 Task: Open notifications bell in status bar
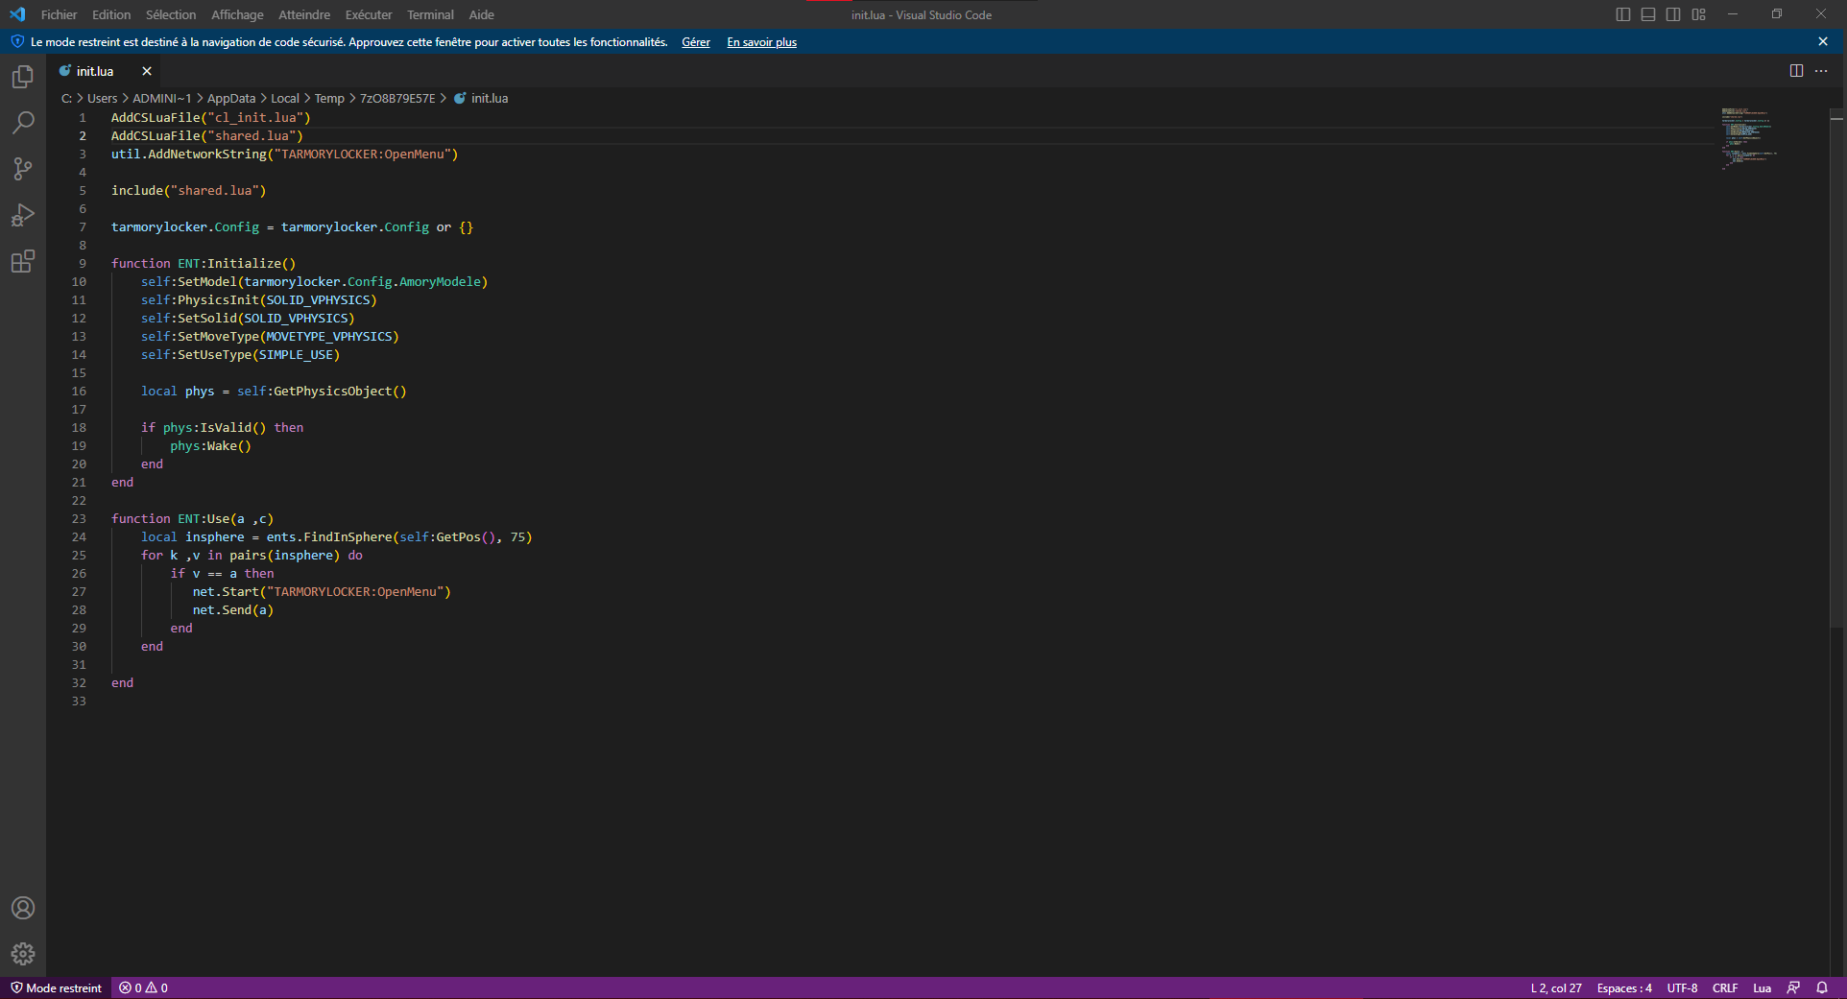1822,987
